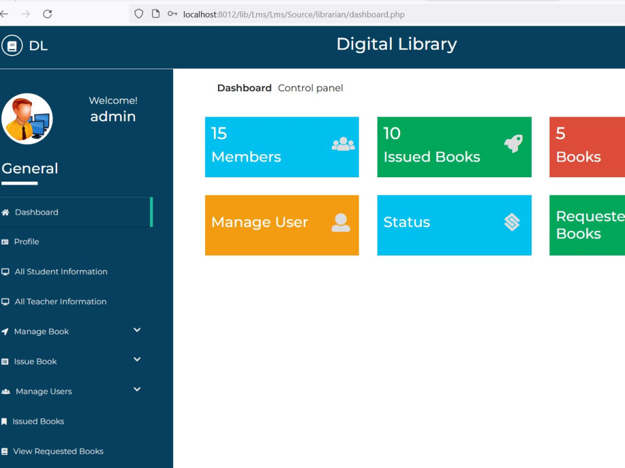Screen dimensions: 625x468
Task: Click the paper-plane icon beside Manage Book
Action: pyautogui.click(x=5, y=331)
